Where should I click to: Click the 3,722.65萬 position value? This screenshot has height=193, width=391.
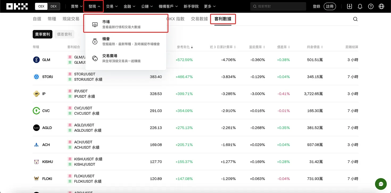click(313, 94)
